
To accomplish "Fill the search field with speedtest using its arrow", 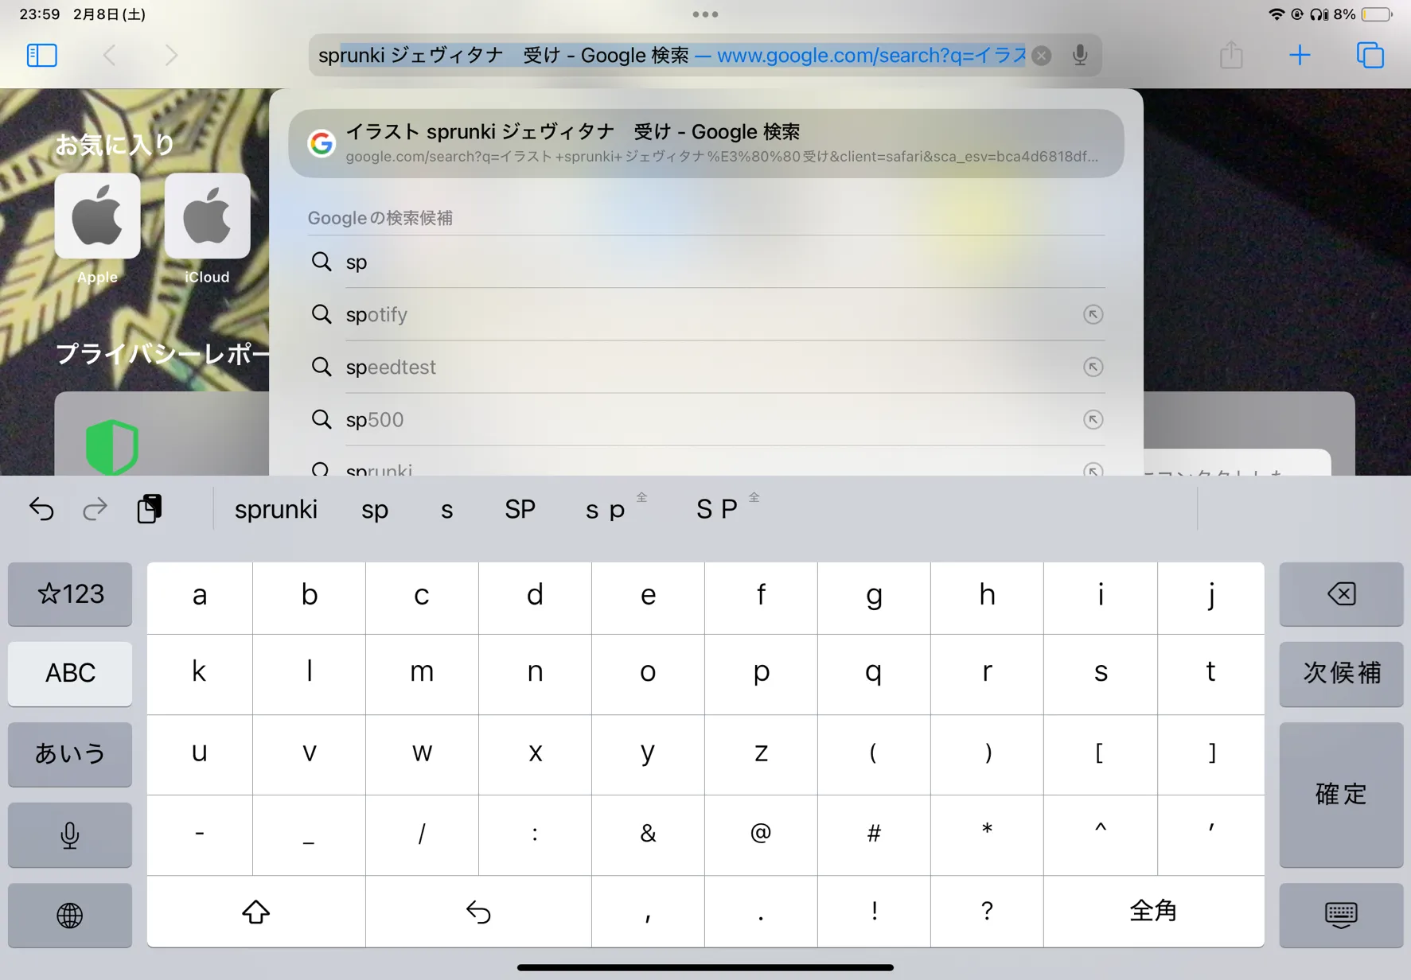I will coord(1093,367).
